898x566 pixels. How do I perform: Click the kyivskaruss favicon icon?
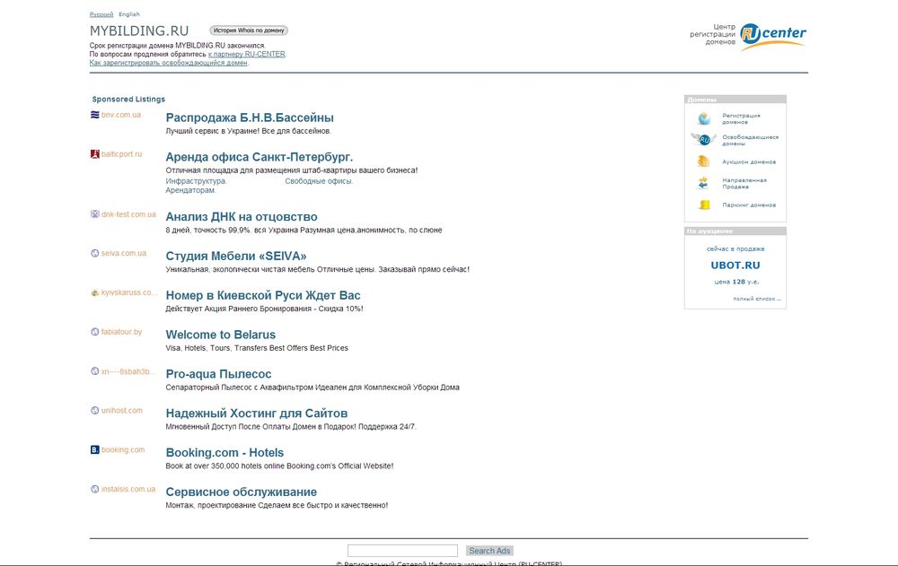click(x=94, y=292)
